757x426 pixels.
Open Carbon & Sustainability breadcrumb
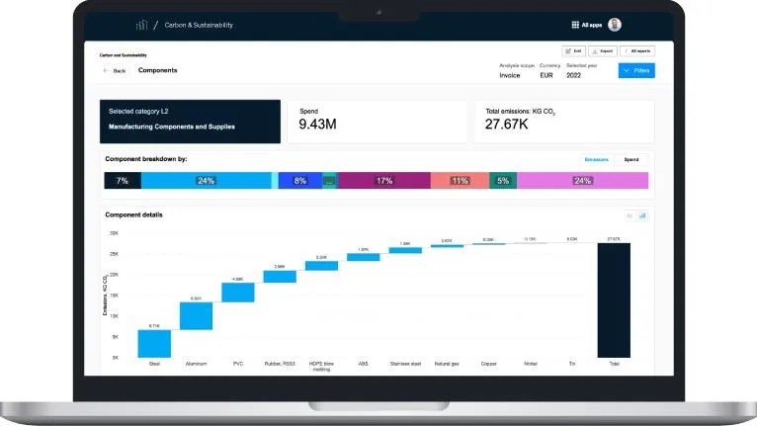[x=199, y=25]
